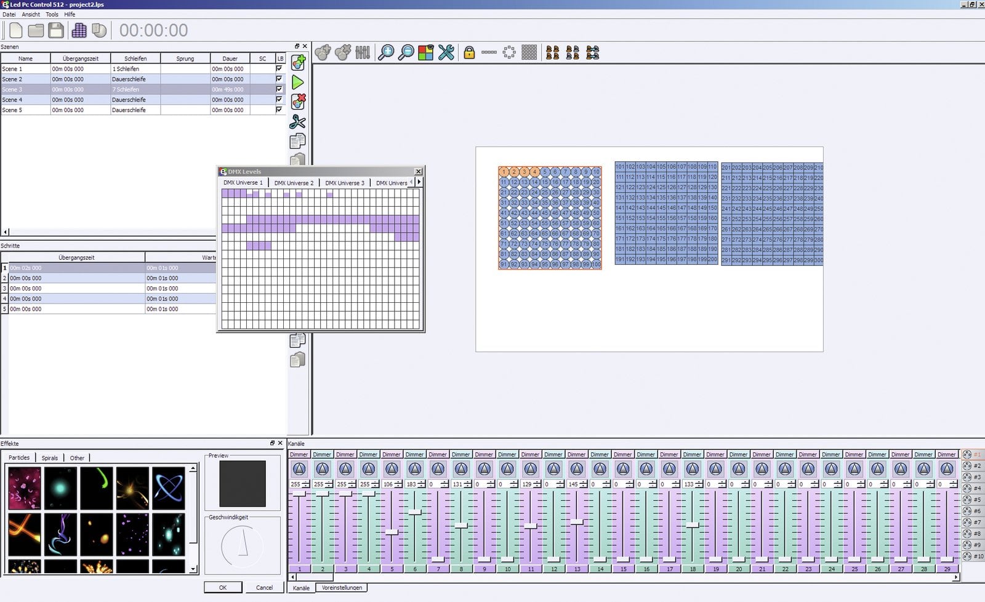Open the wrench and screwdriver settings tool
985x602 pixels.
tap(446, 53)
